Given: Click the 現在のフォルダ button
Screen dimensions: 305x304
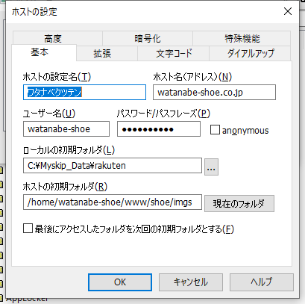Looking at the screenshot, I should click(x=239, y=203).
